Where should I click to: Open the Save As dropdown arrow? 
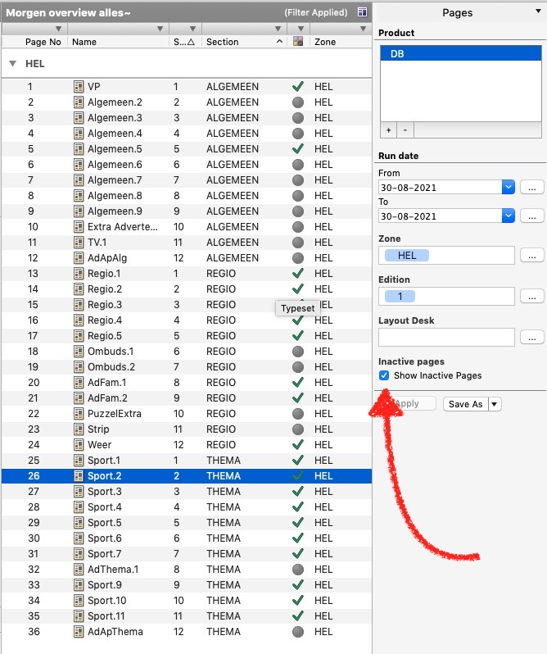(494, 404)
